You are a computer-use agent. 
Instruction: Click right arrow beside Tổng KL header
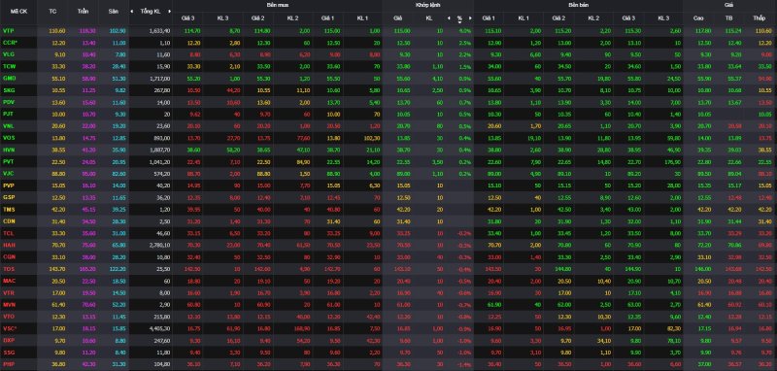tap(169, 11)
